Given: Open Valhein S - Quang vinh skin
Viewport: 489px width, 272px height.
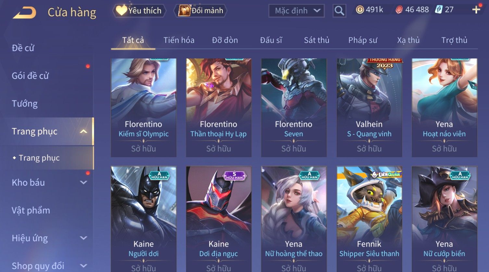Looking at the screenshot, I should [369, 107].
